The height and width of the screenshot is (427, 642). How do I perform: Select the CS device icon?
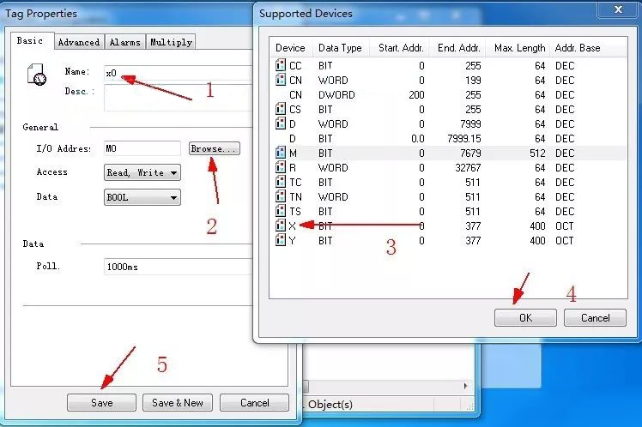pyautogui.click(x=280, y=110)
